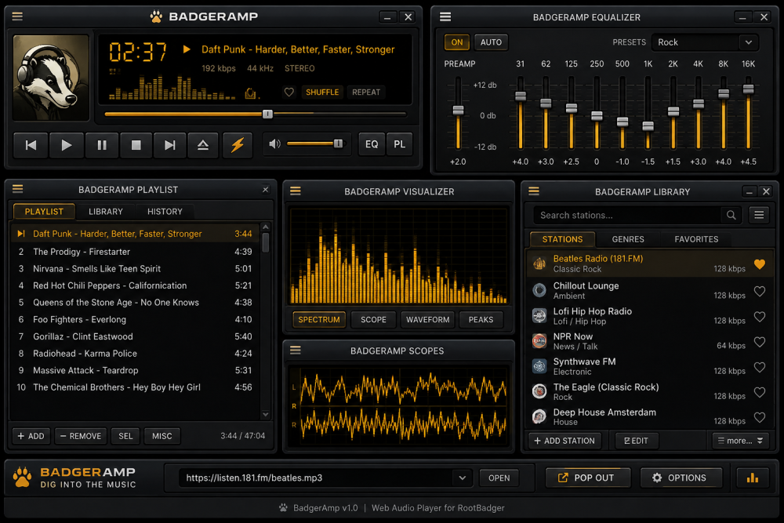Click the OPEN stream button
Screen dimensions: 784x523
(499, 478)
